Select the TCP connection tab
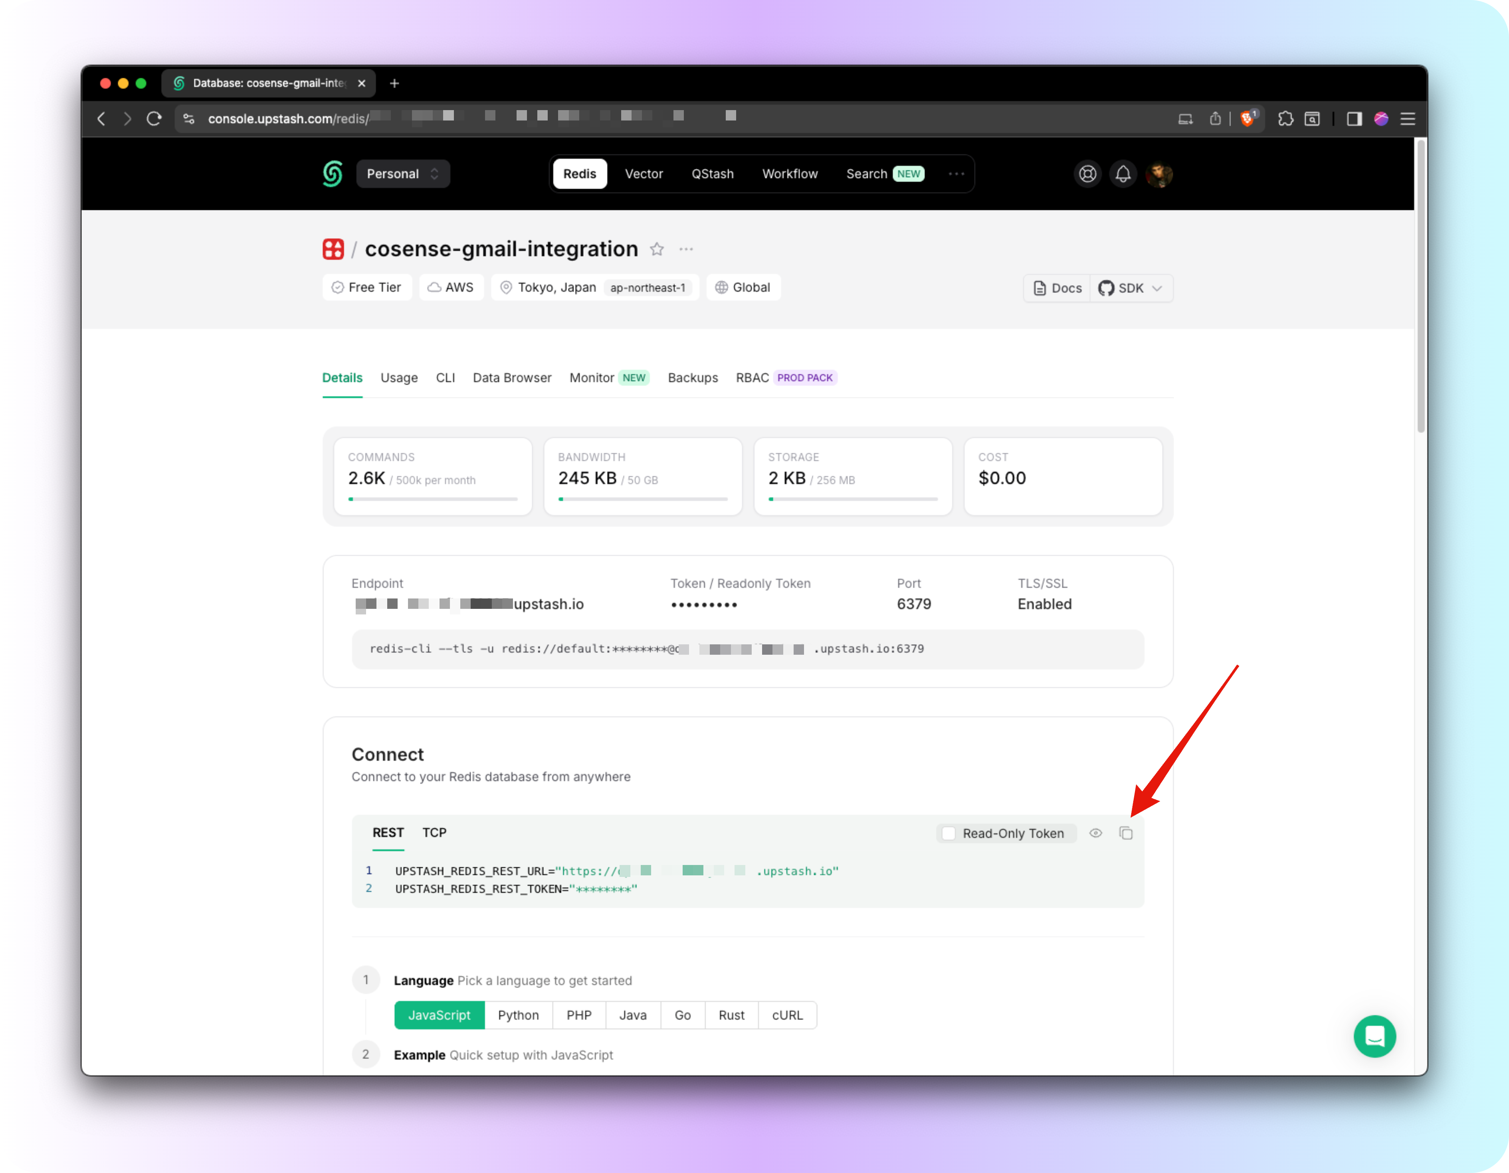Viewport: 1509px width, 1173px height. 434,833
